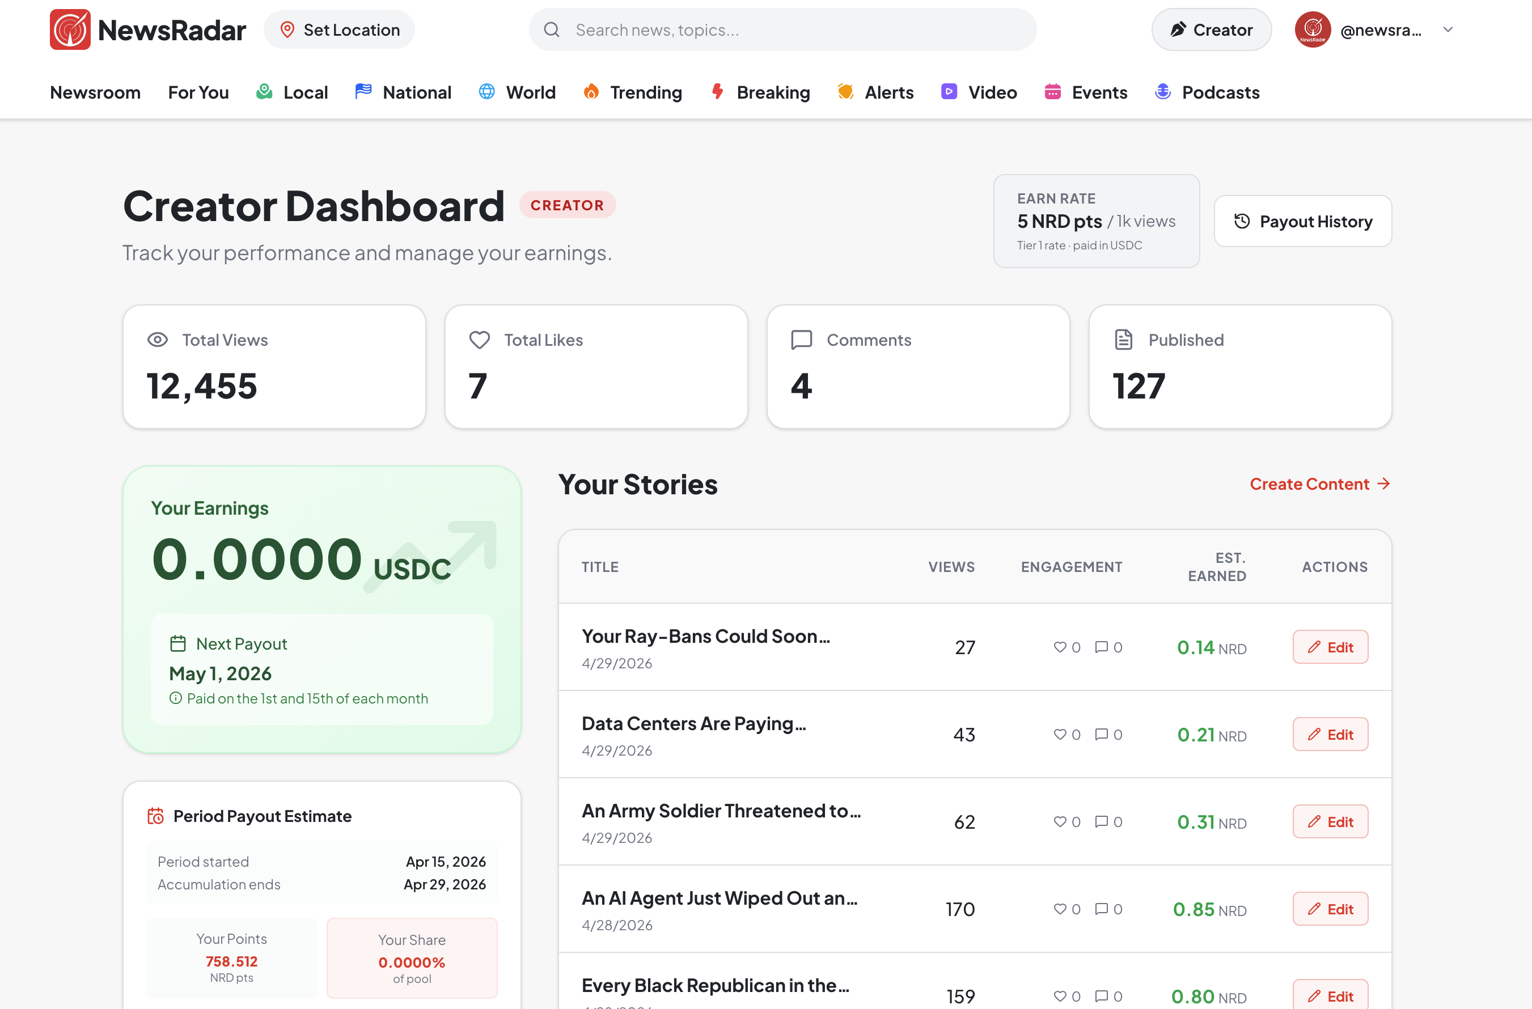The width and height of the screenshot is (1532, 1009).
Task: Click the comment icon on Data Centers story
Action: pyautogui.click(x=1101, y=734)
